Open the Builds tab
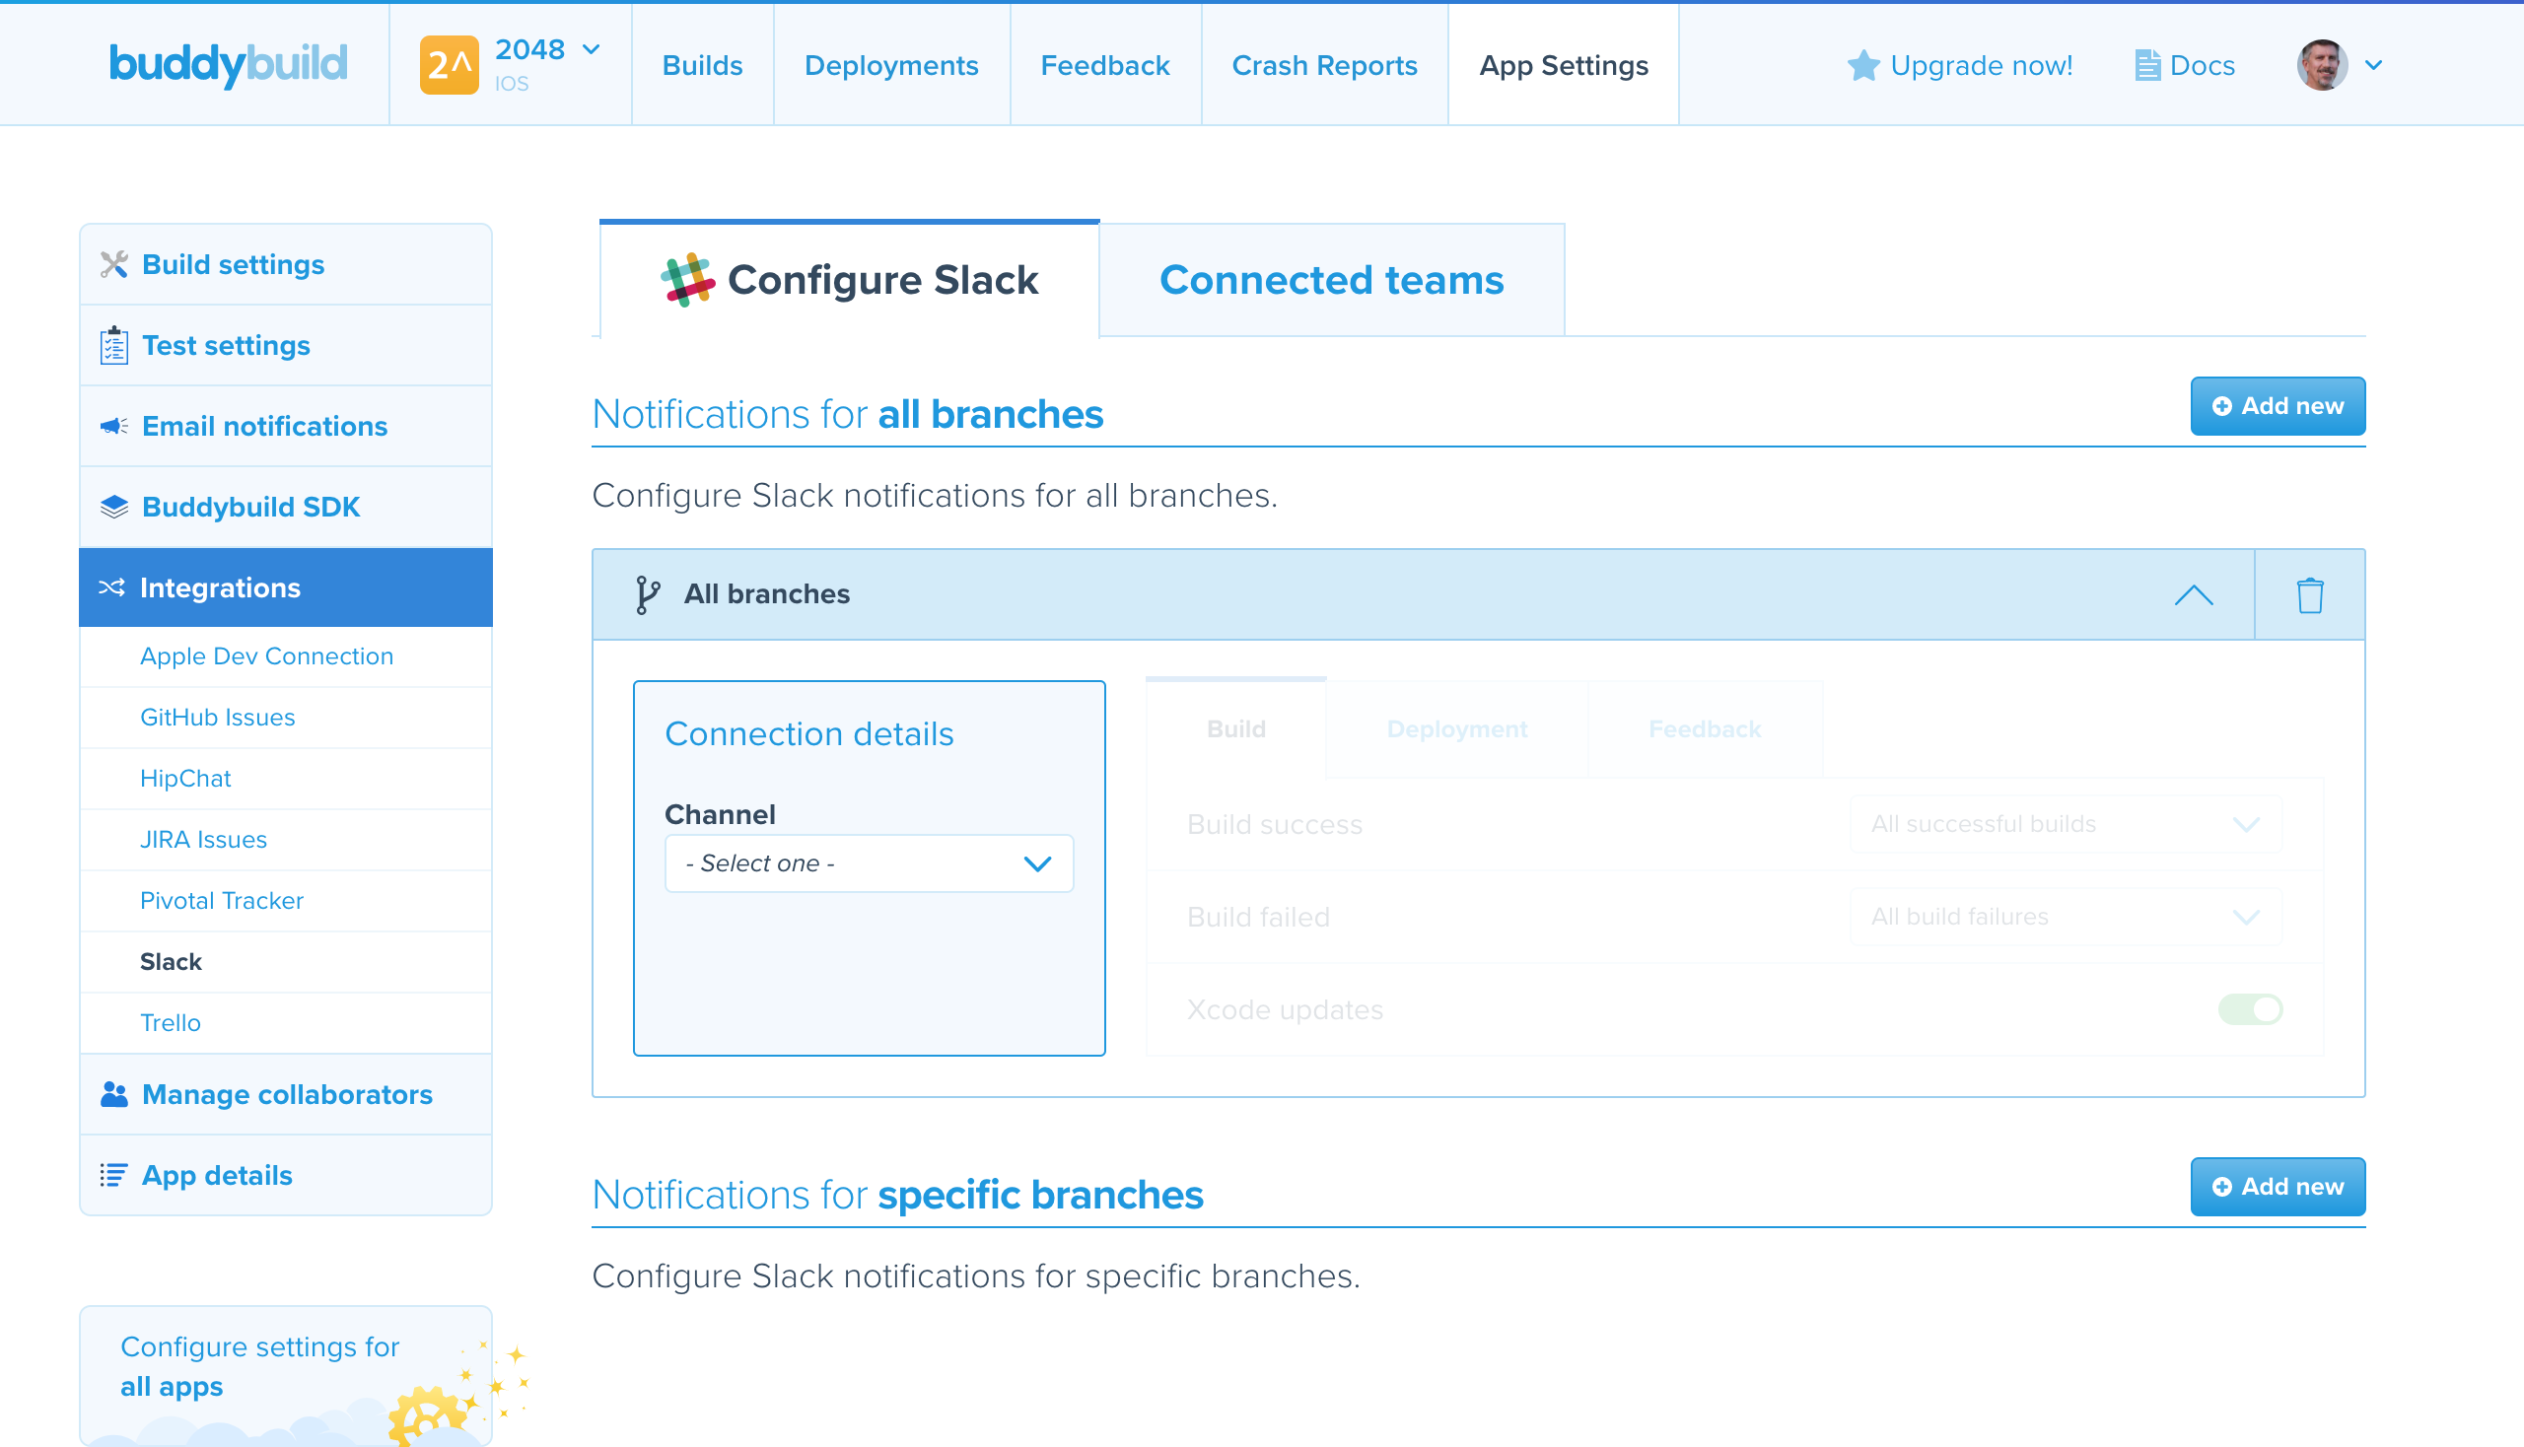Image resolution: width=2524 pixels, height=1447 pixels. (702, 66)
